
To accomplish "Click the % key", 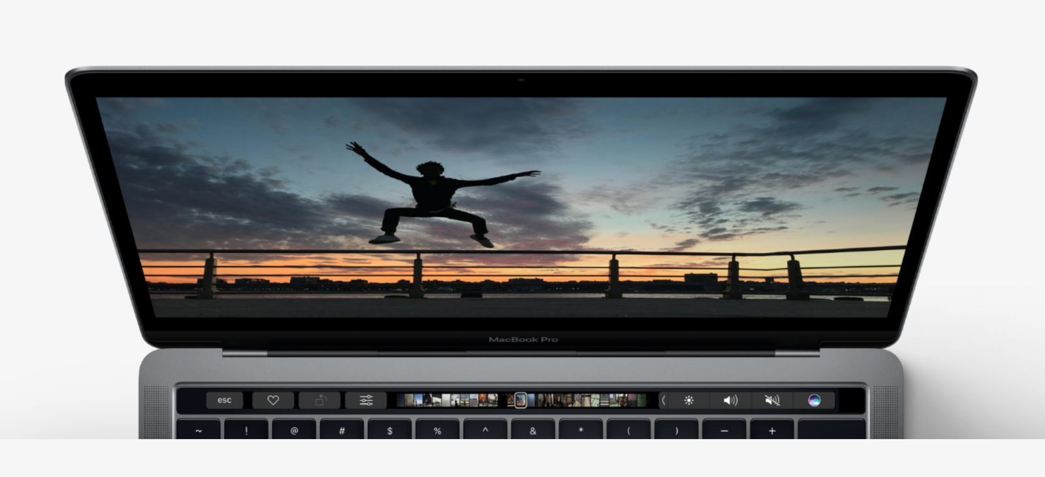I will point(438,430).
